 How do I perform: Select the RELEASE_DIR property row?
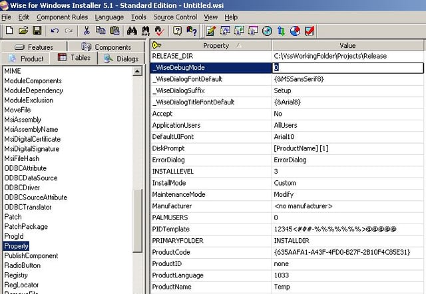click(211, 56)
